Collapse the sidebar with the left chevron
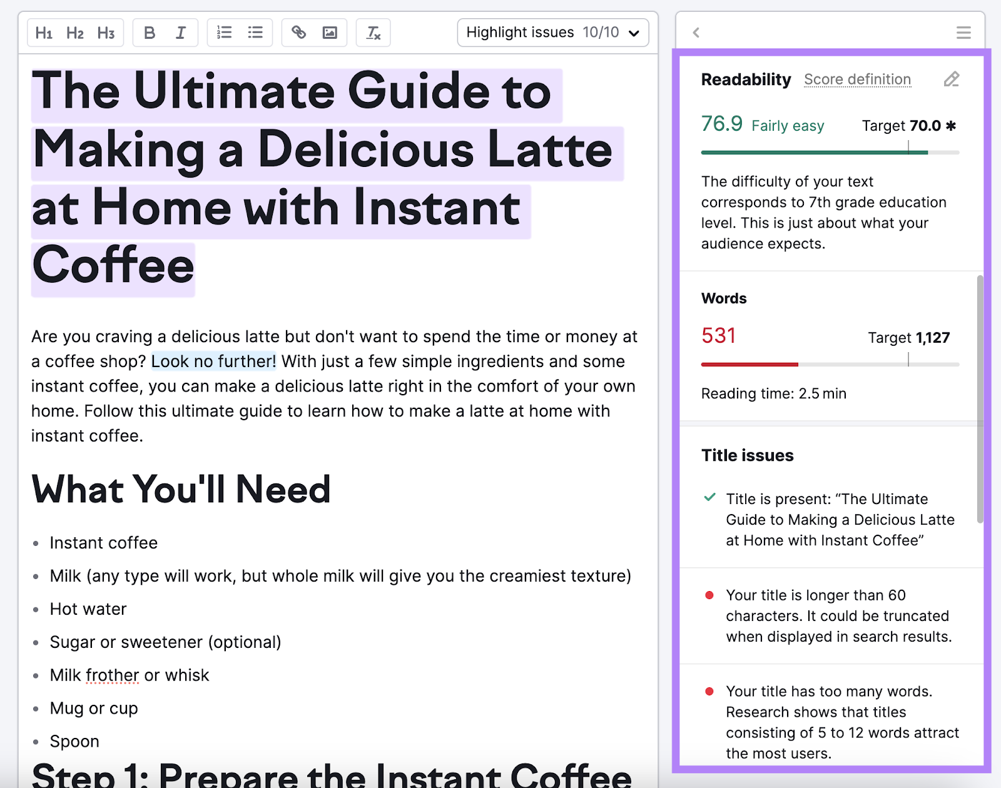The width and height of the screenshot is (1001, 788). tap(696, 33)
